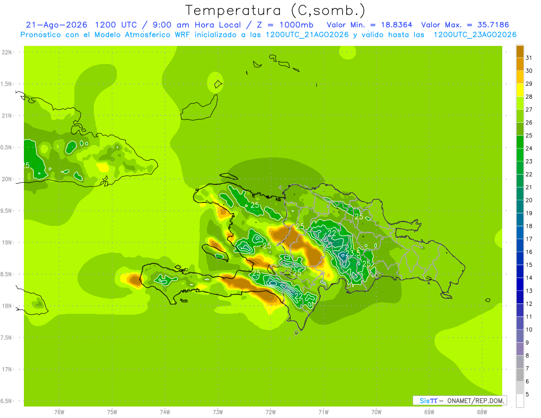The width and height of the screenshot is (541, 418).
Task: Click the "20N" latitude axis label
Action: pyautogui.click(x=8, y=179)
